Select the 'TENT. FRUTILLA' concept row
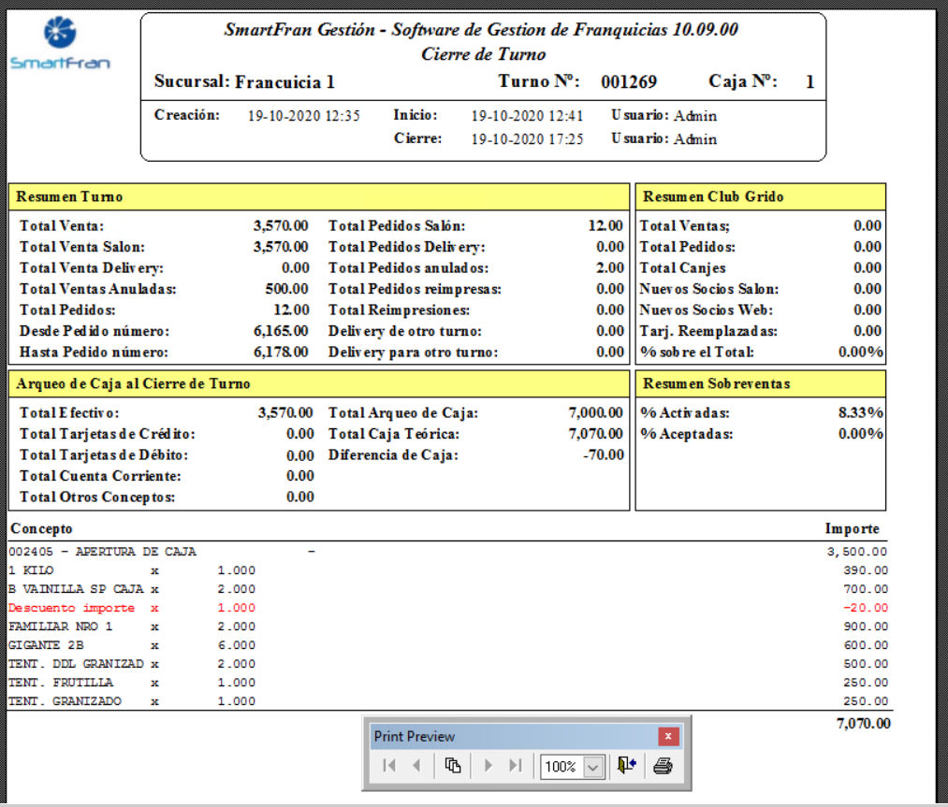The image size is (948, 807). click(448, 683)
